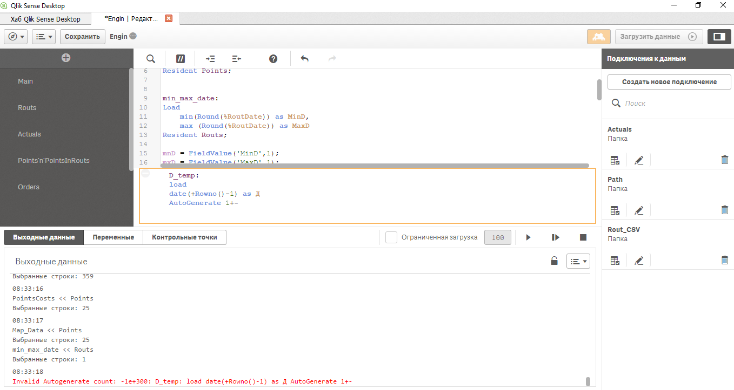This screenshot has width=734, height=390.
Task: Click the script editor vertical scrollbar
Action: point(599,90)
